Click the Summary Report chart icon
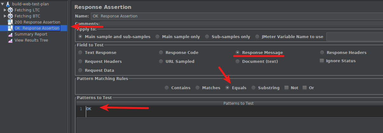 10,34
